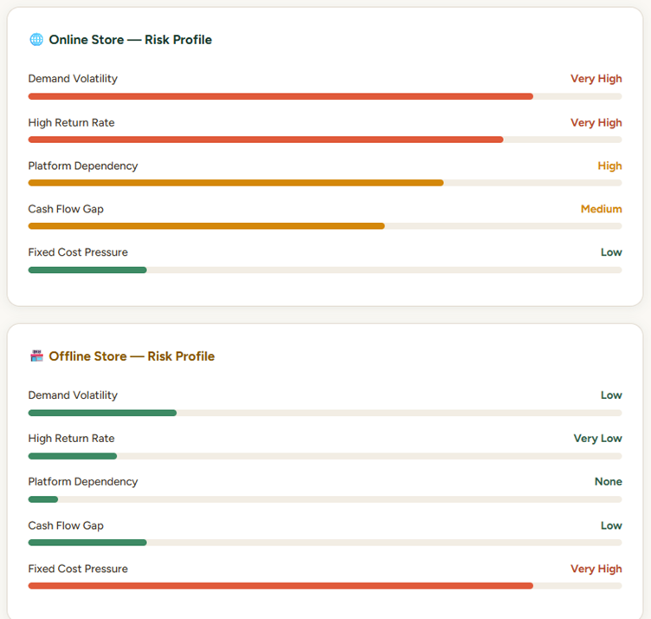Viewport: 651px width, 619px height.
Task: Click Online Store High Return Rate bar
Action: point(265,140)
